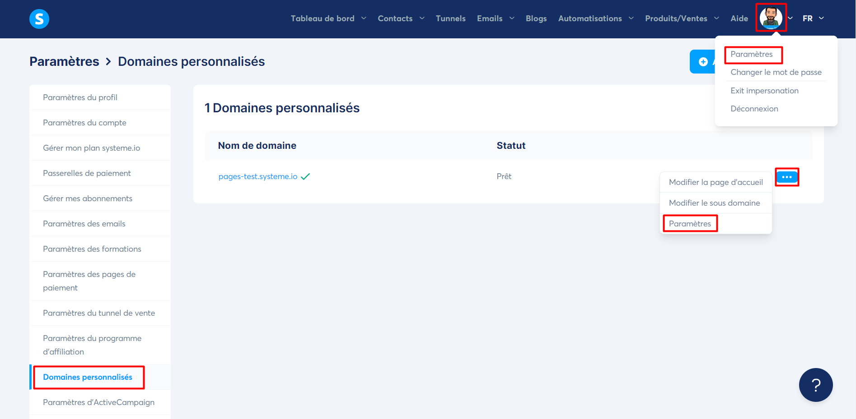This screenshot has width=856, height=419.
Task: Open the pages-test.systeme.io domain link
Action: point(258,176)
